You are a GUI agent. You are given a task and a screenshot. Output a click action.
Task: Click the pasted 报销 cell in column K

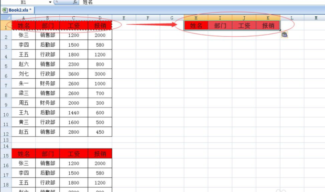(x=268, y=26)
